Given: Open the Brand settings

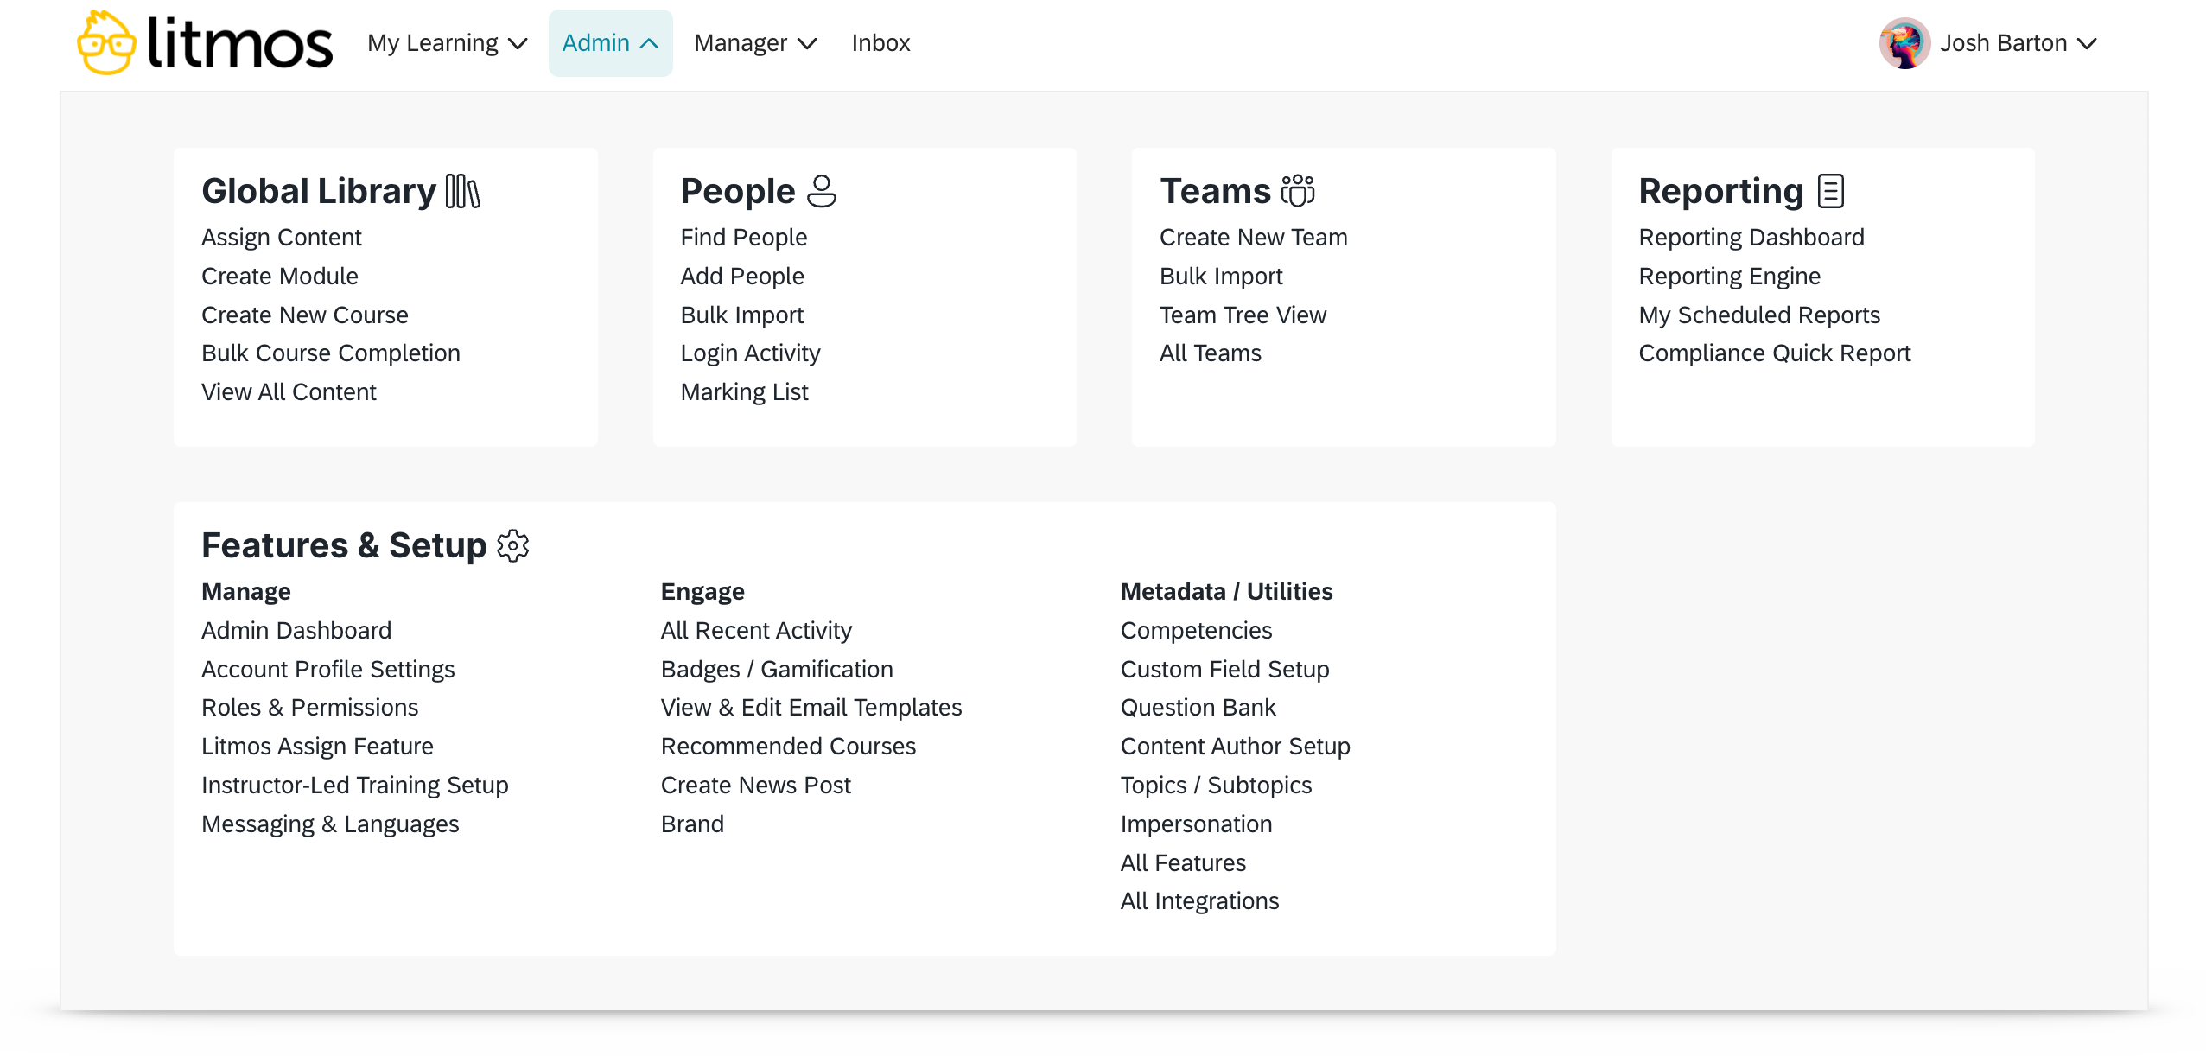Looking at the screenshot, I should pos(692,824).
